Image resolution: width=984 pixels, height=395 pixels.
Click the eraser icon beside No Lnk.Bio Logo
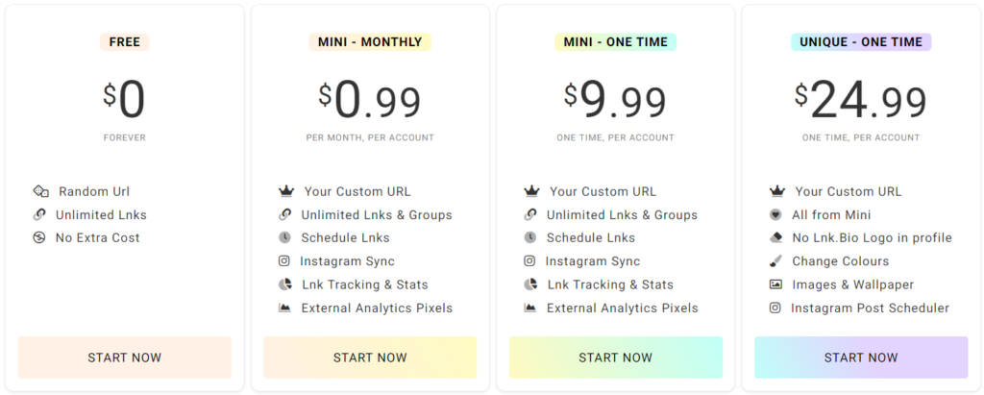tap(775, 238)
